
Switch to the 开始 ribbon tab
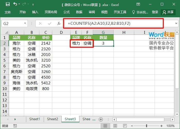pyautogui.click(x=23, y=12)
